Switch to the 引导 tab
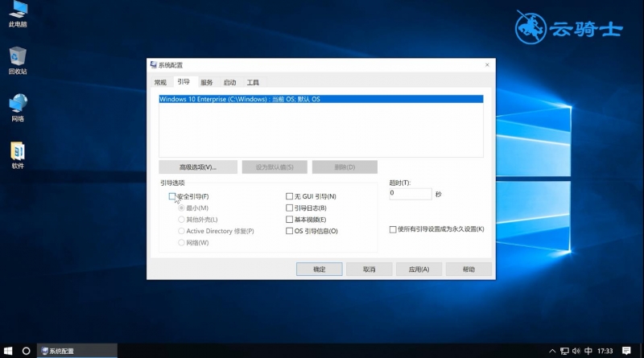 click(x=184, y=82)
